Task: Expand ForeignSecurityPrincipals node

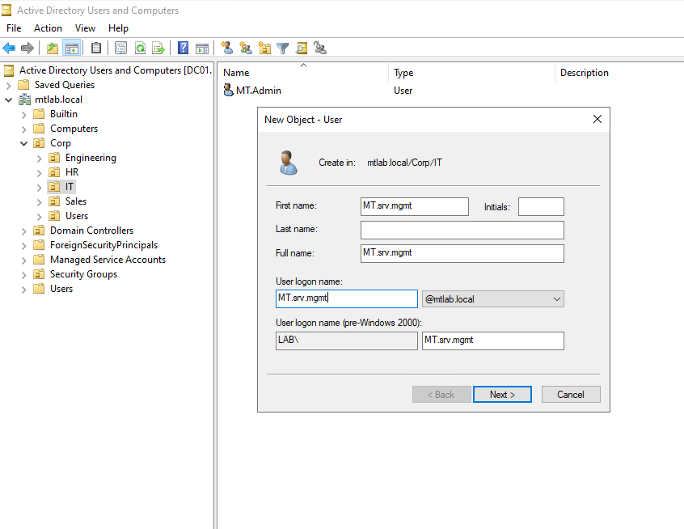Action: [x=24, y=245]
